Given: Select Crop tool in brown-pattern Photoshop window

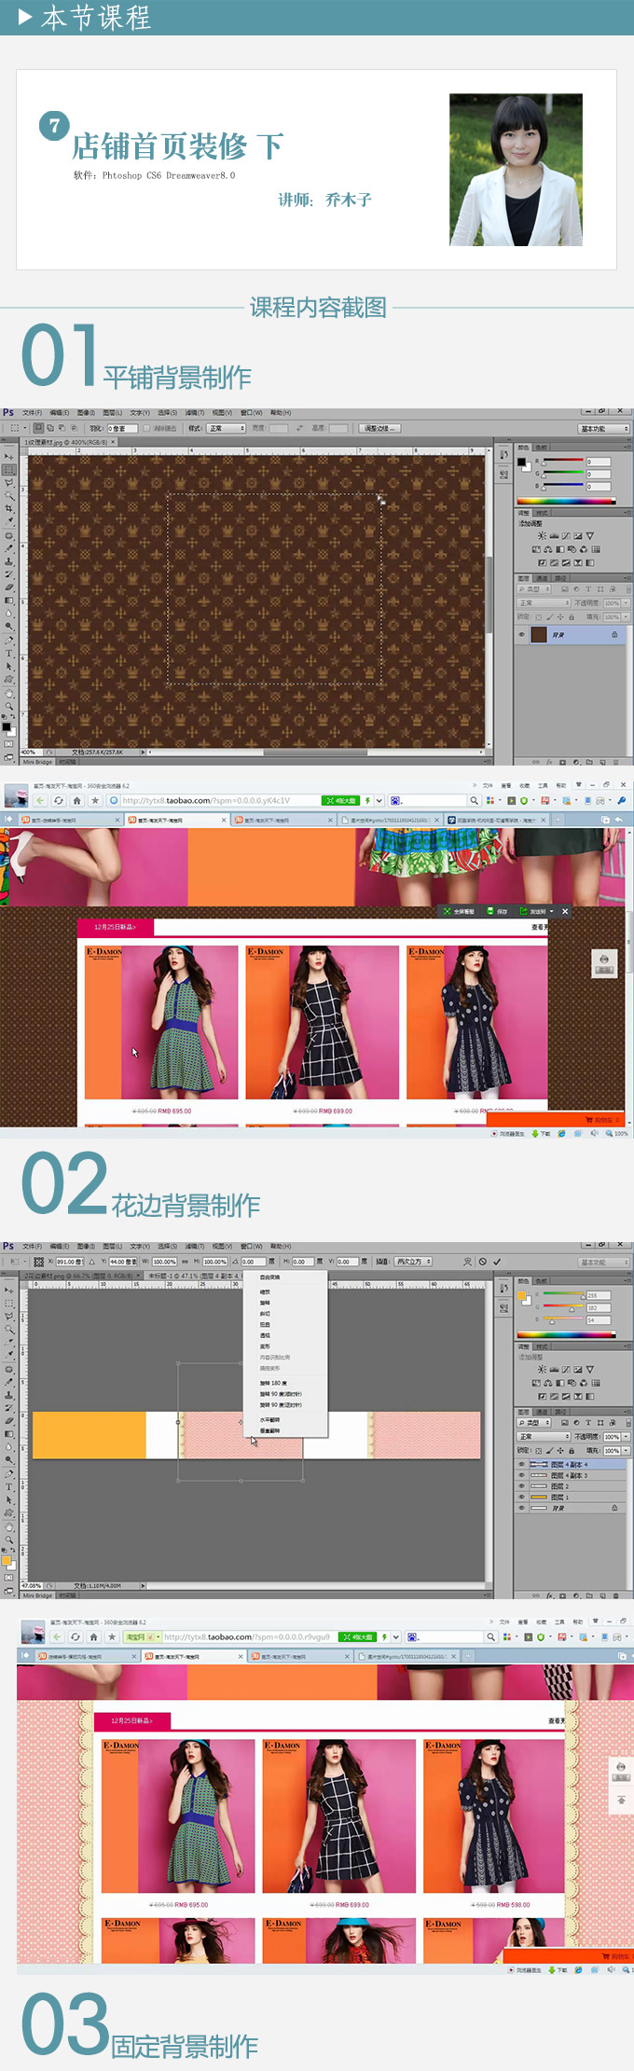Looking at the screenshot, I should [8, 508].
